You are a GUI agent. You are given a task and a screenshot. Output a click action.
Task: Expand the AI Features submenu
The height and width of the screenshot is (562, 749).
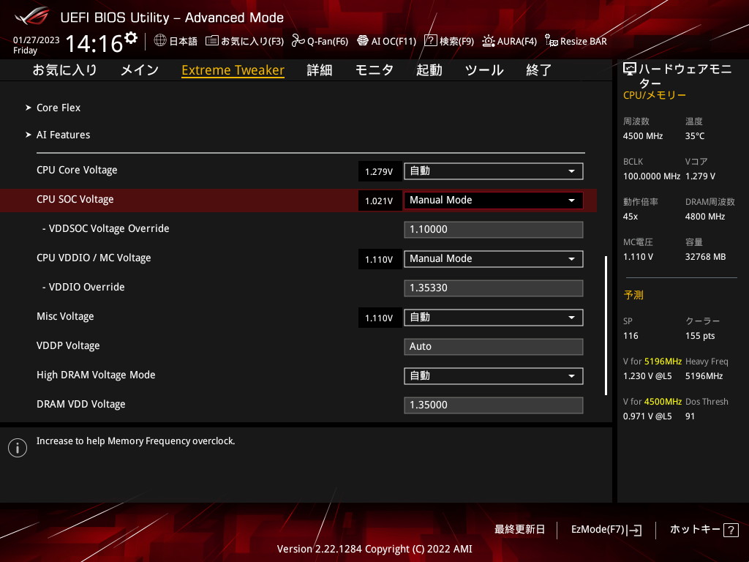63,135
